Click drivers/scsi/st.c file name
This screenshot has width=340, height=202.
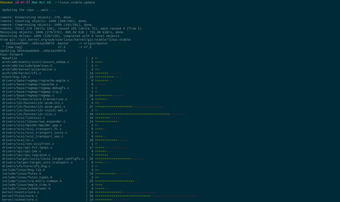pos(18,140)
